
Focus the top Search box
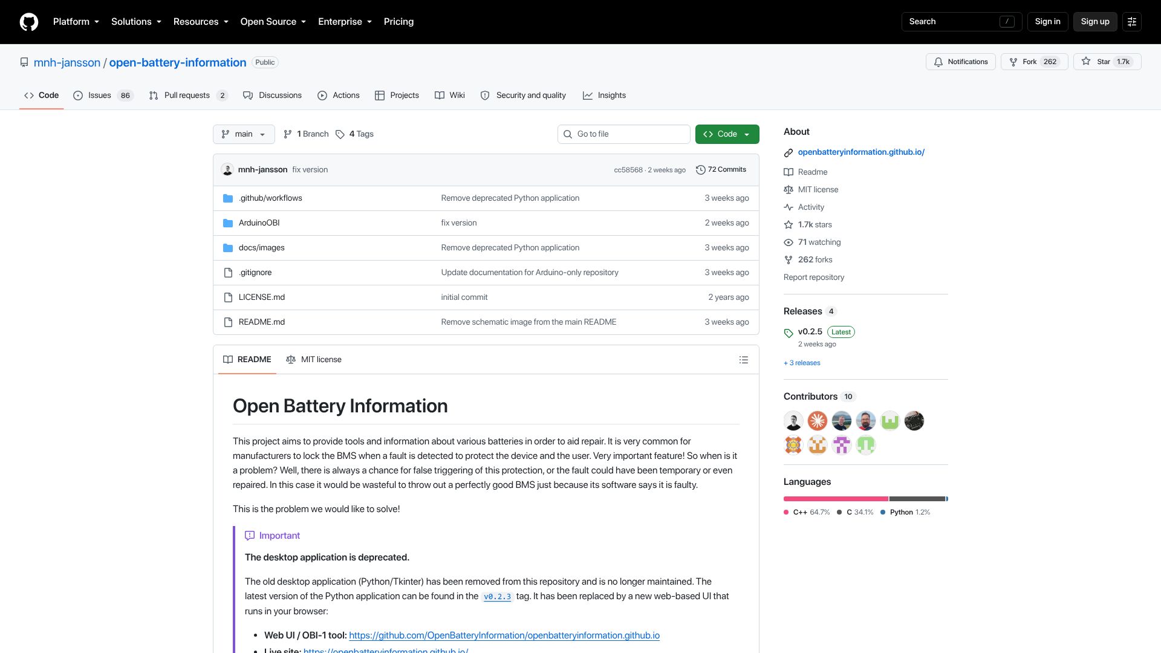[961, 22]
